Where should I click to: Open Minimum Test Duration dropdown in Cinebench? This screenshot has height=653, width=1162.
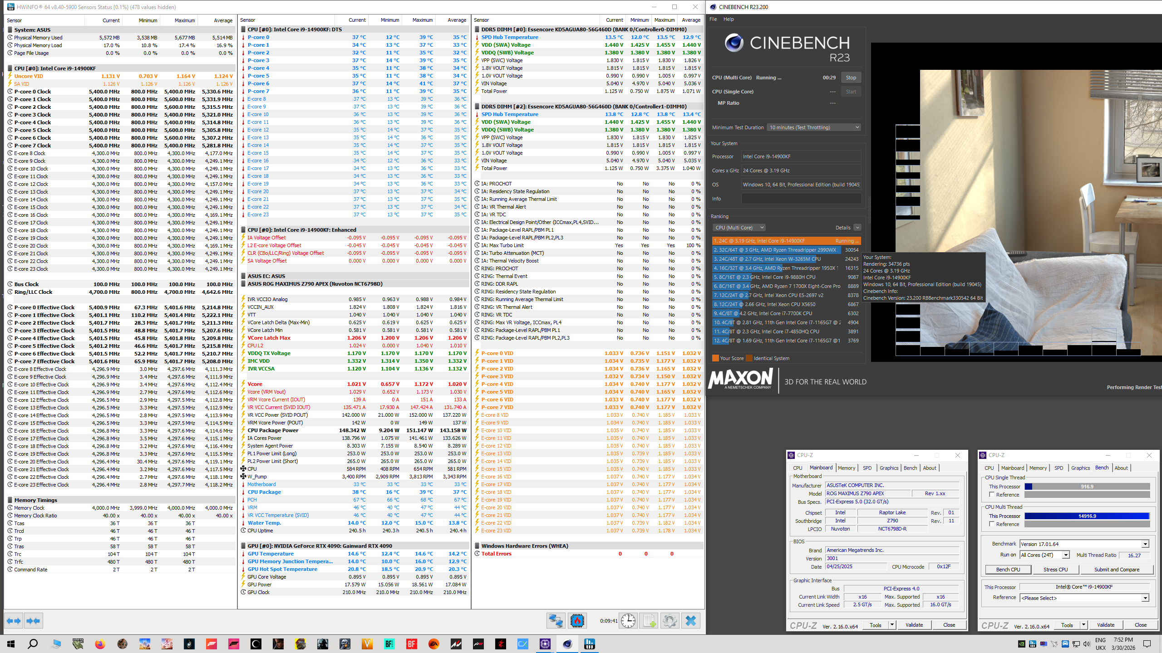pyautogui.click(x=814, y=127)
